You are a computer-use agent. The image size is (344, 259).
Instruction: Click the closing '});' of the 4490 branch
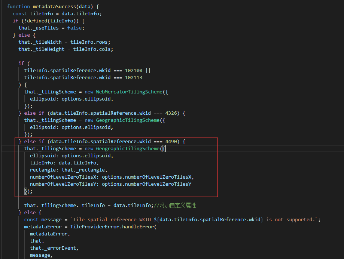pos(28,191)
